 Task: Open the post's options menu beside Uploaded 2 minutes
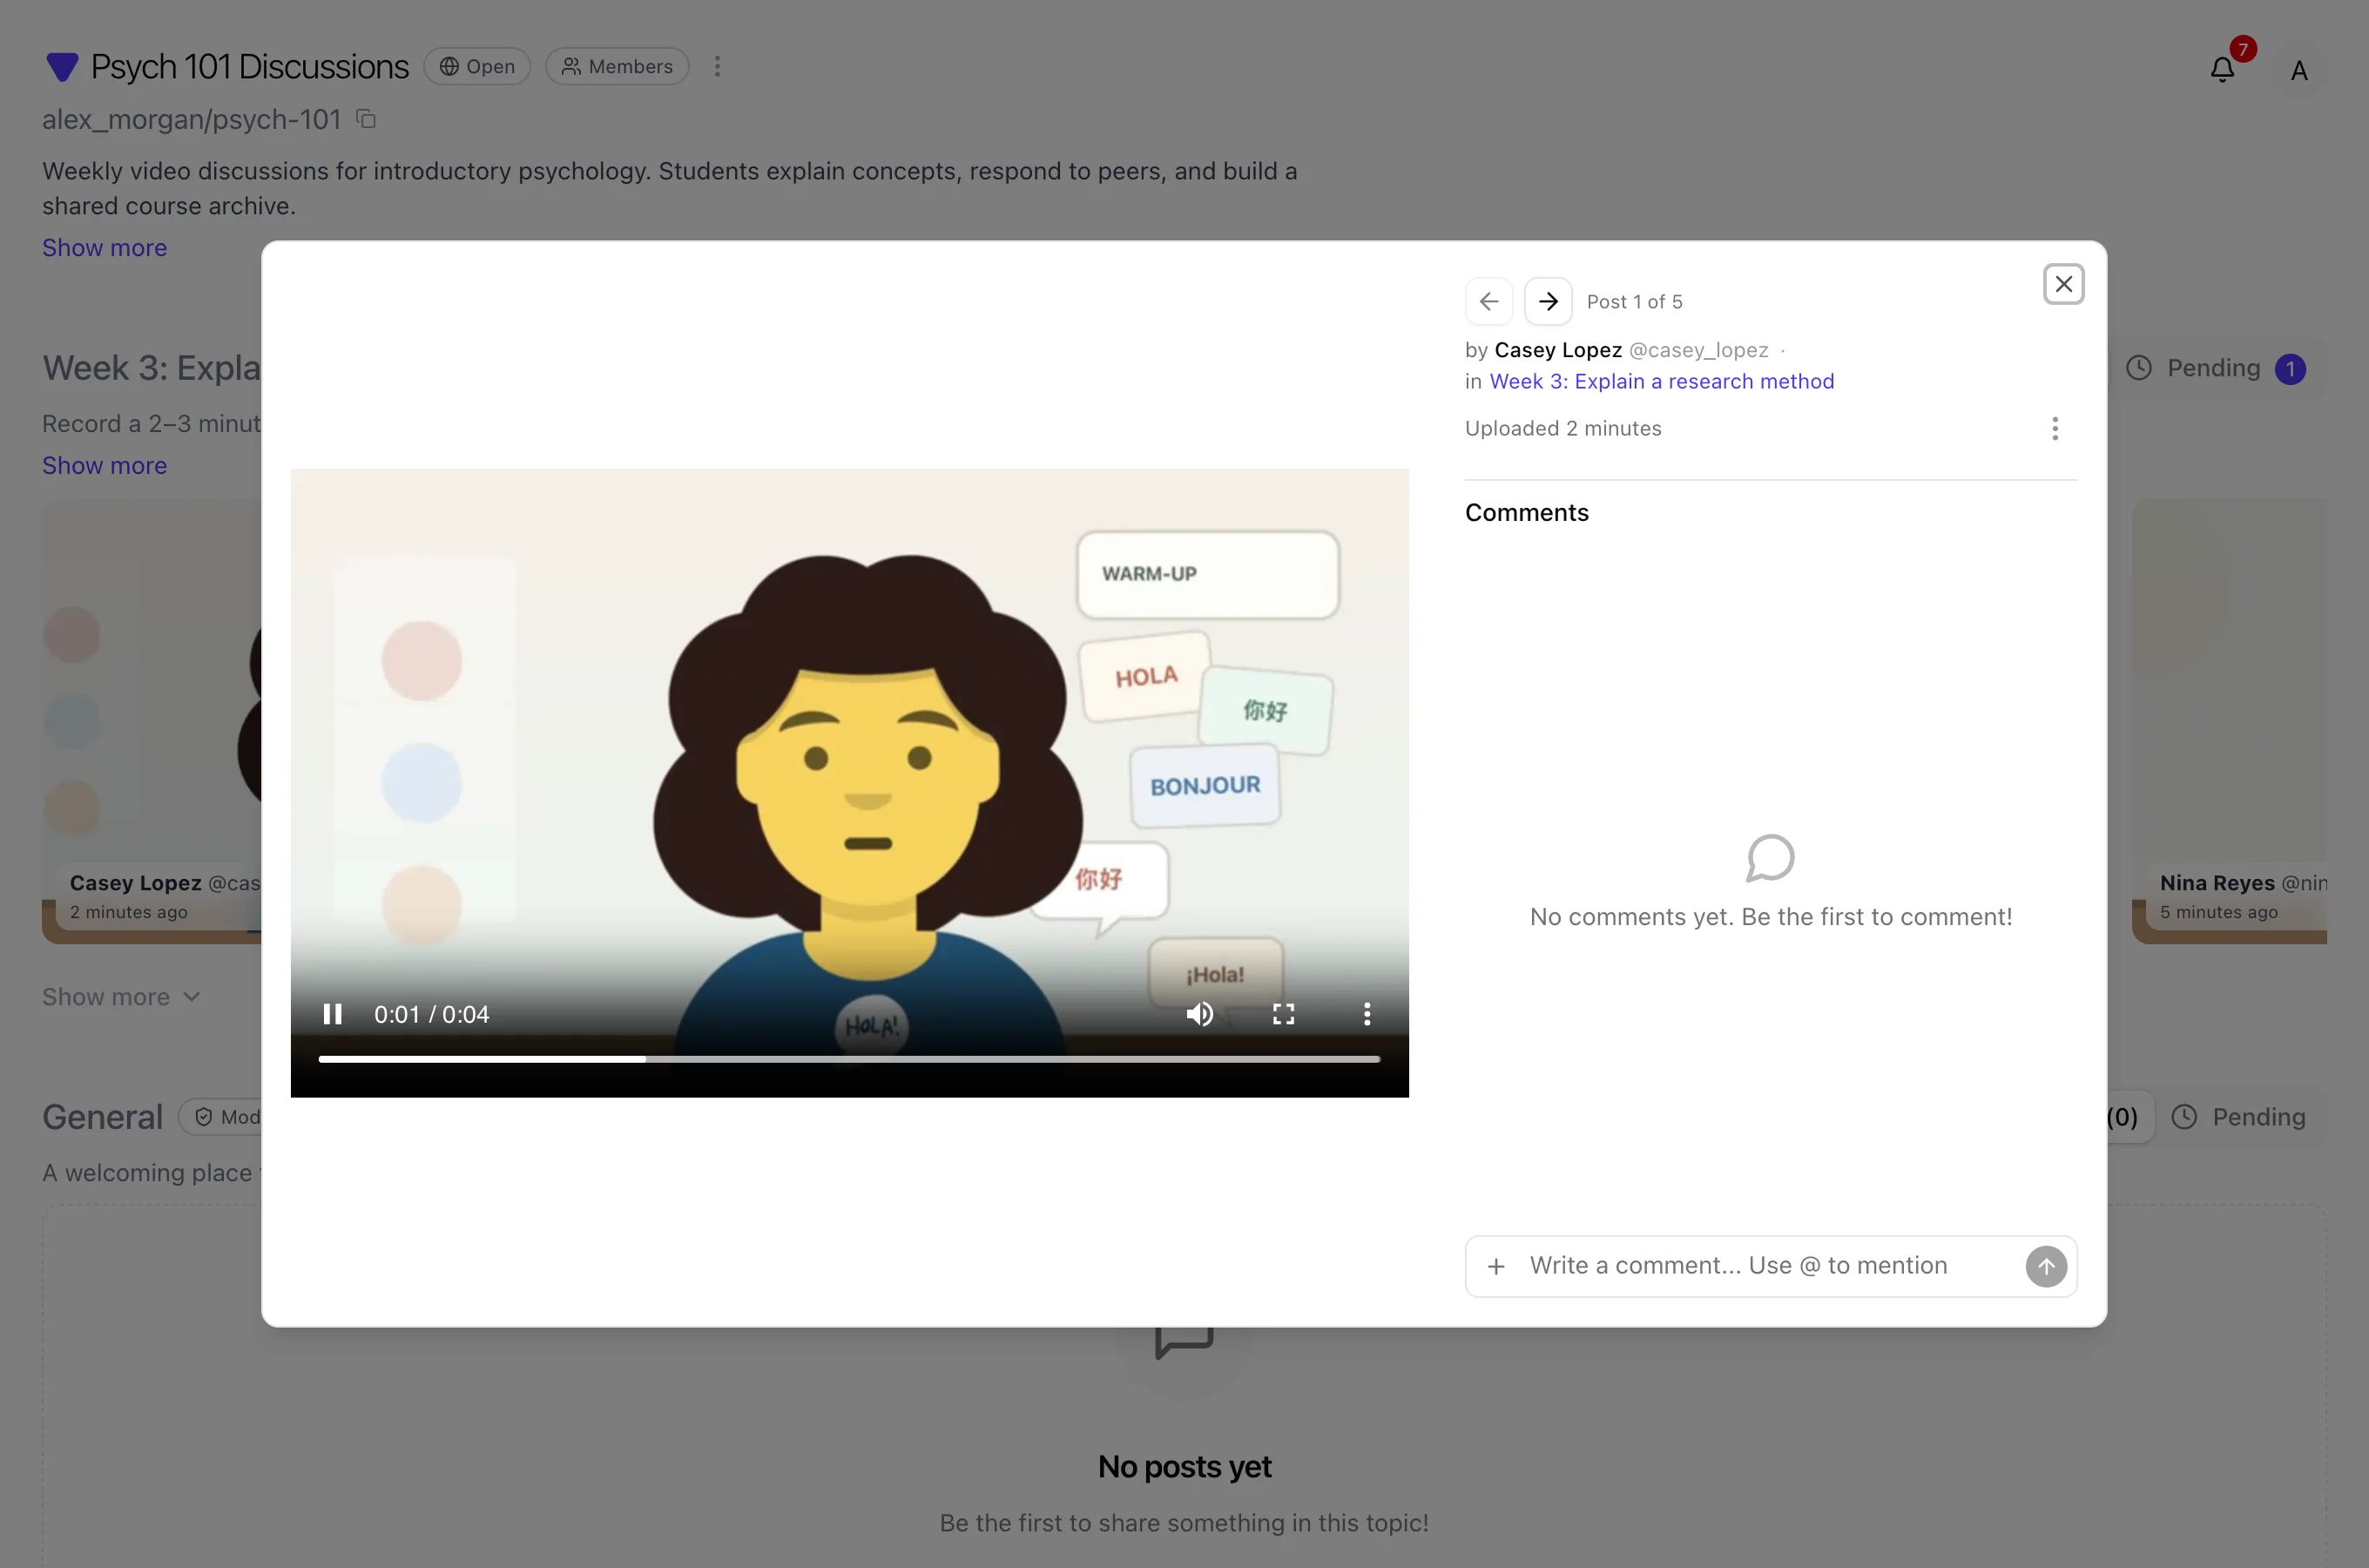[2054, 429]
